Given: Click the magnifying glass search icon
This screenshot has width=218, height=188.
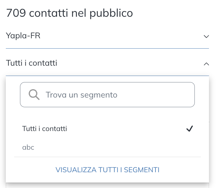Looking at the screenshot, I should click(x=34, y=95).
